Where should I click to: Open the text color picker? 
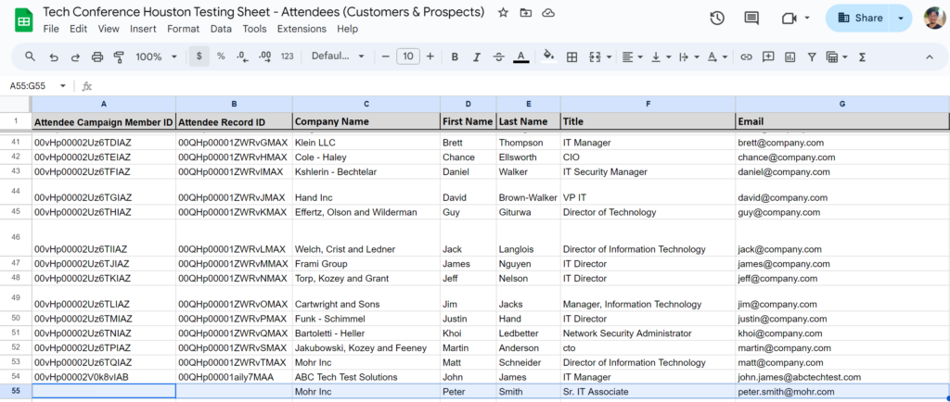coord(520,57)
